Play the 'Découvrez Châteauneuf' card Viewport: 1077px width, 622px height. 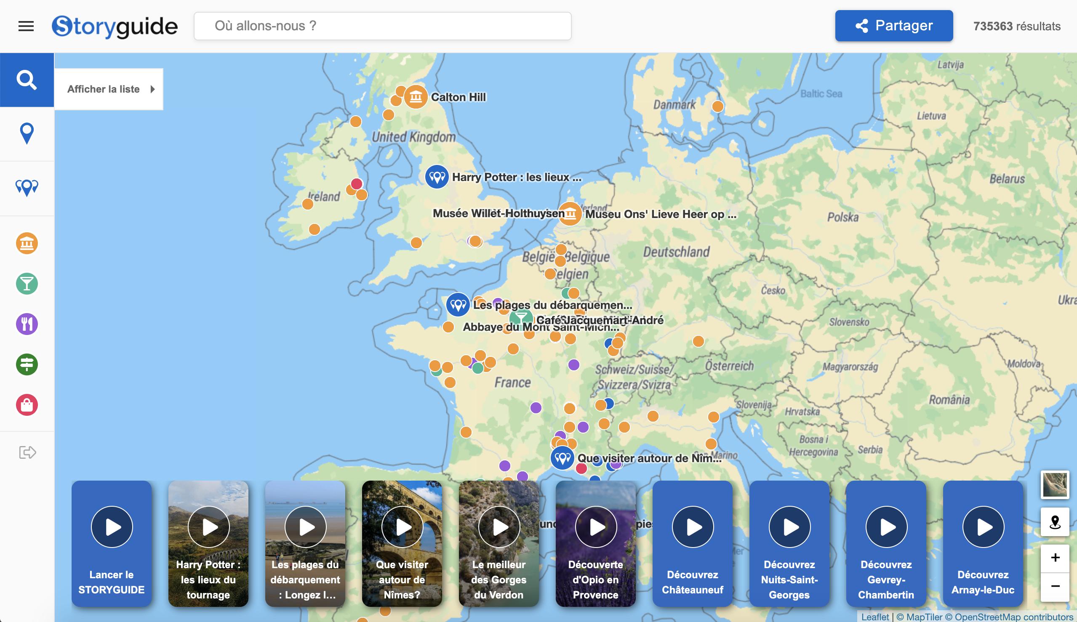tap(693, 527)
